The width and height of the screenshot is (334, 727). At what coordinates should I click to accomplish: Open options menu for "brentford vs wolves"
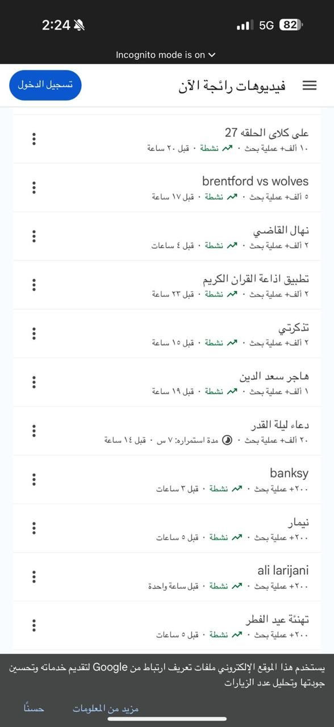coord(34,187)
